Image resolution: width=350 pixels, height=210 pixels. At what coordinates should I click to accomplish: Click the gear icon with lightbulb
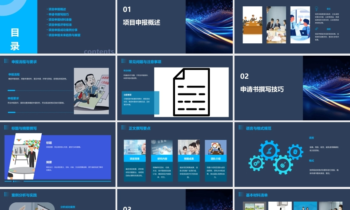pos(295,152)
